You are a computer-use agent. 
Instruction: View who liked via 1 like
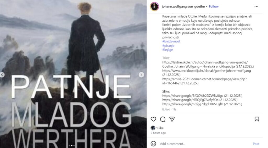click(160, 128)
